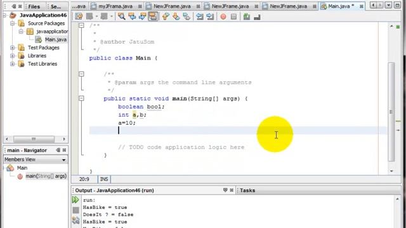Close the Output panel
The height and width of the screenshot is (228, 406).
pyautogui.click(x=232, y=190)
